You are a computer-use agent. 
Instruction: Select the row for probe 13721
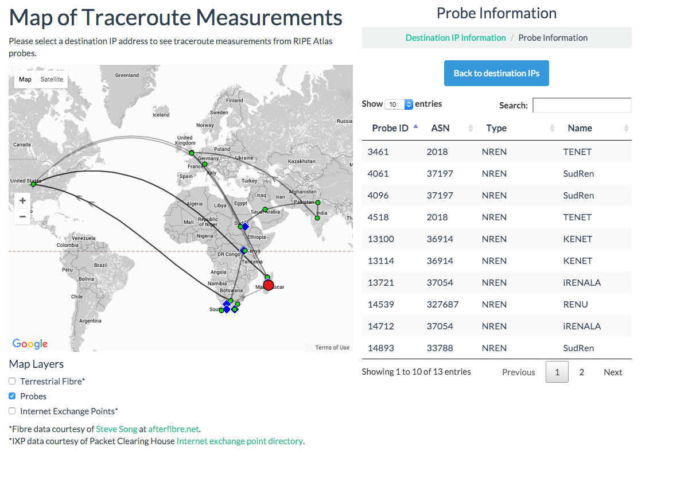(x=497, y=283)
